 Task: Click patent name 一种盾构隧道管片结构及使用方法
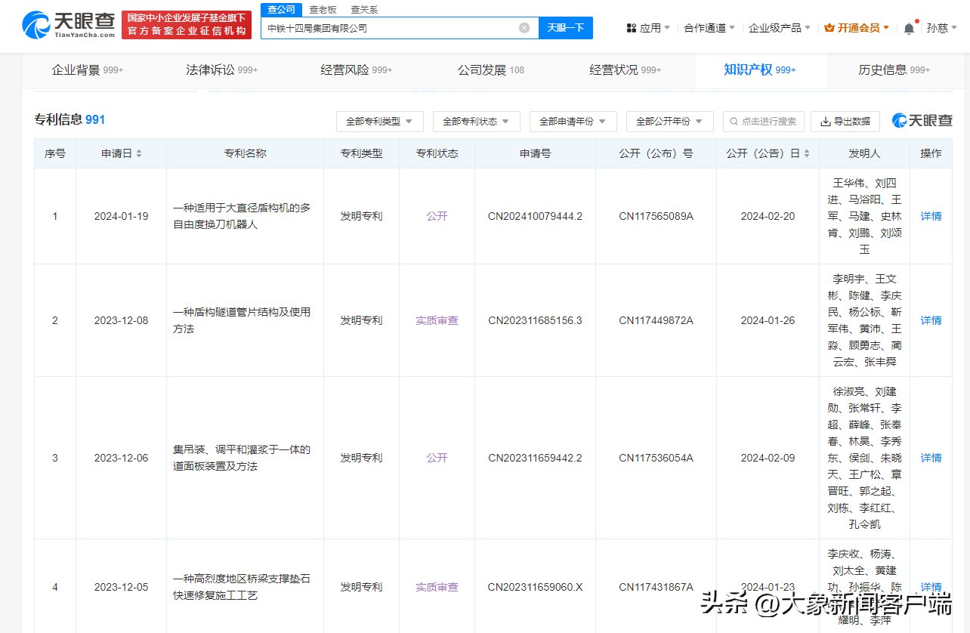click(242, 320)
